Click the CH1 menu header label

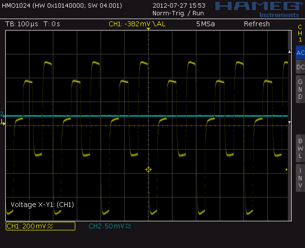300,33
